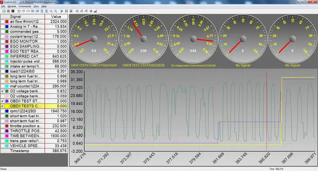
Task: Click the yellow swatch of OBDII TESTS C...
Action: tap(7, 106)
